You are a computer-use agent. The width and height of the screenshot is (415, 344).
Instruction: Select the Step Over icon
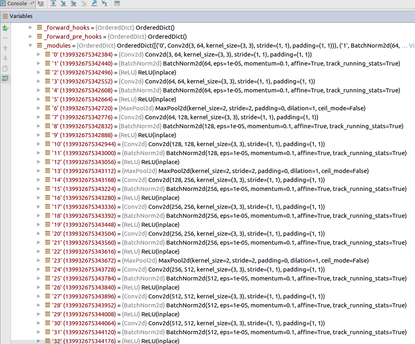[x=53, y=3]
